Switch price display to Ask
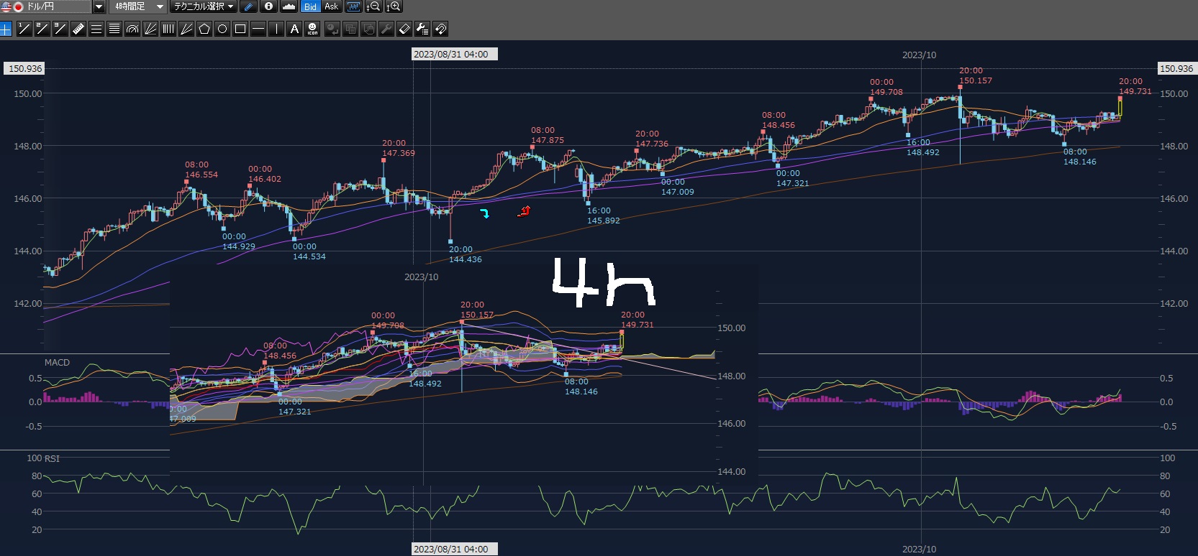 point(331,6)
